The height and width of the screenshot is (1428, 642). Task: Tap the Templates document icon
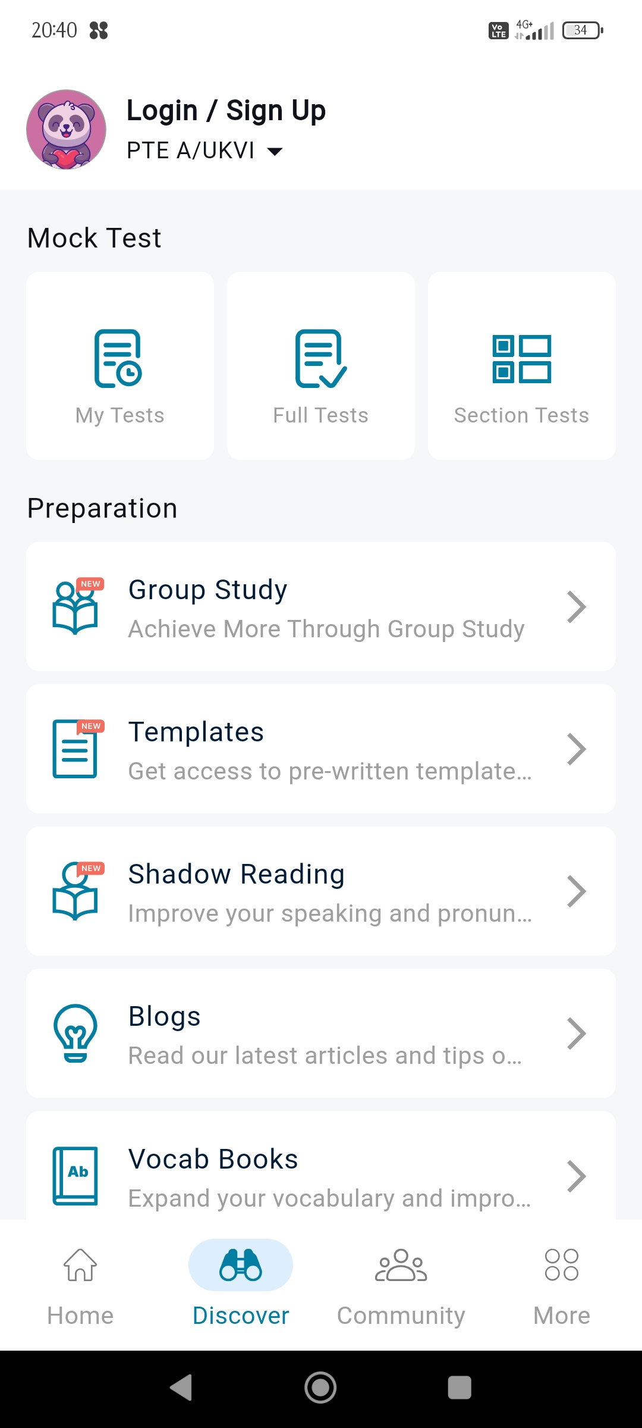[76, 749]
